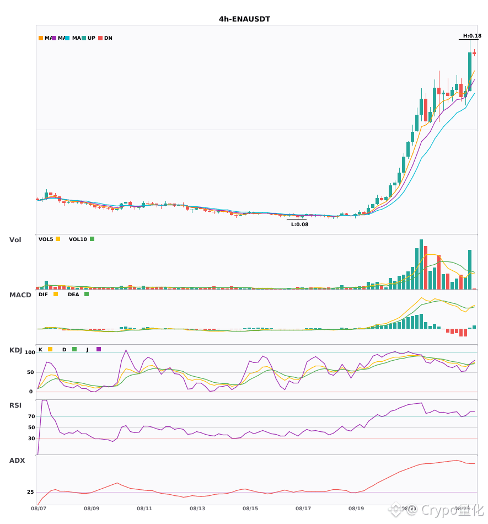Click the VOL5 legend text
Viewport: 488px width, 524px height.
(46, 239)
